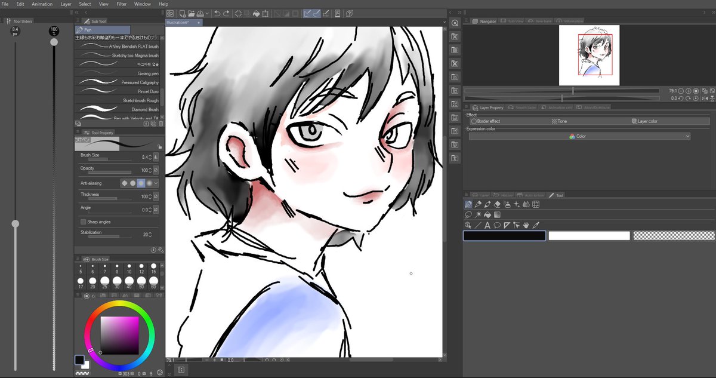Image resolution: width=716 pixels, height=378 pixels.
Task: Click zoom in icon in Navigator
Action: coord(688,91)
